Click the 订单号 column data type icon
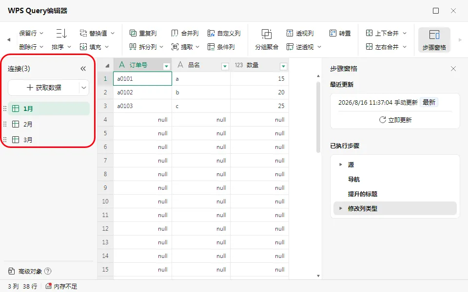The width and height of the screenshot is (468, 292). click(x=122, y=65)
